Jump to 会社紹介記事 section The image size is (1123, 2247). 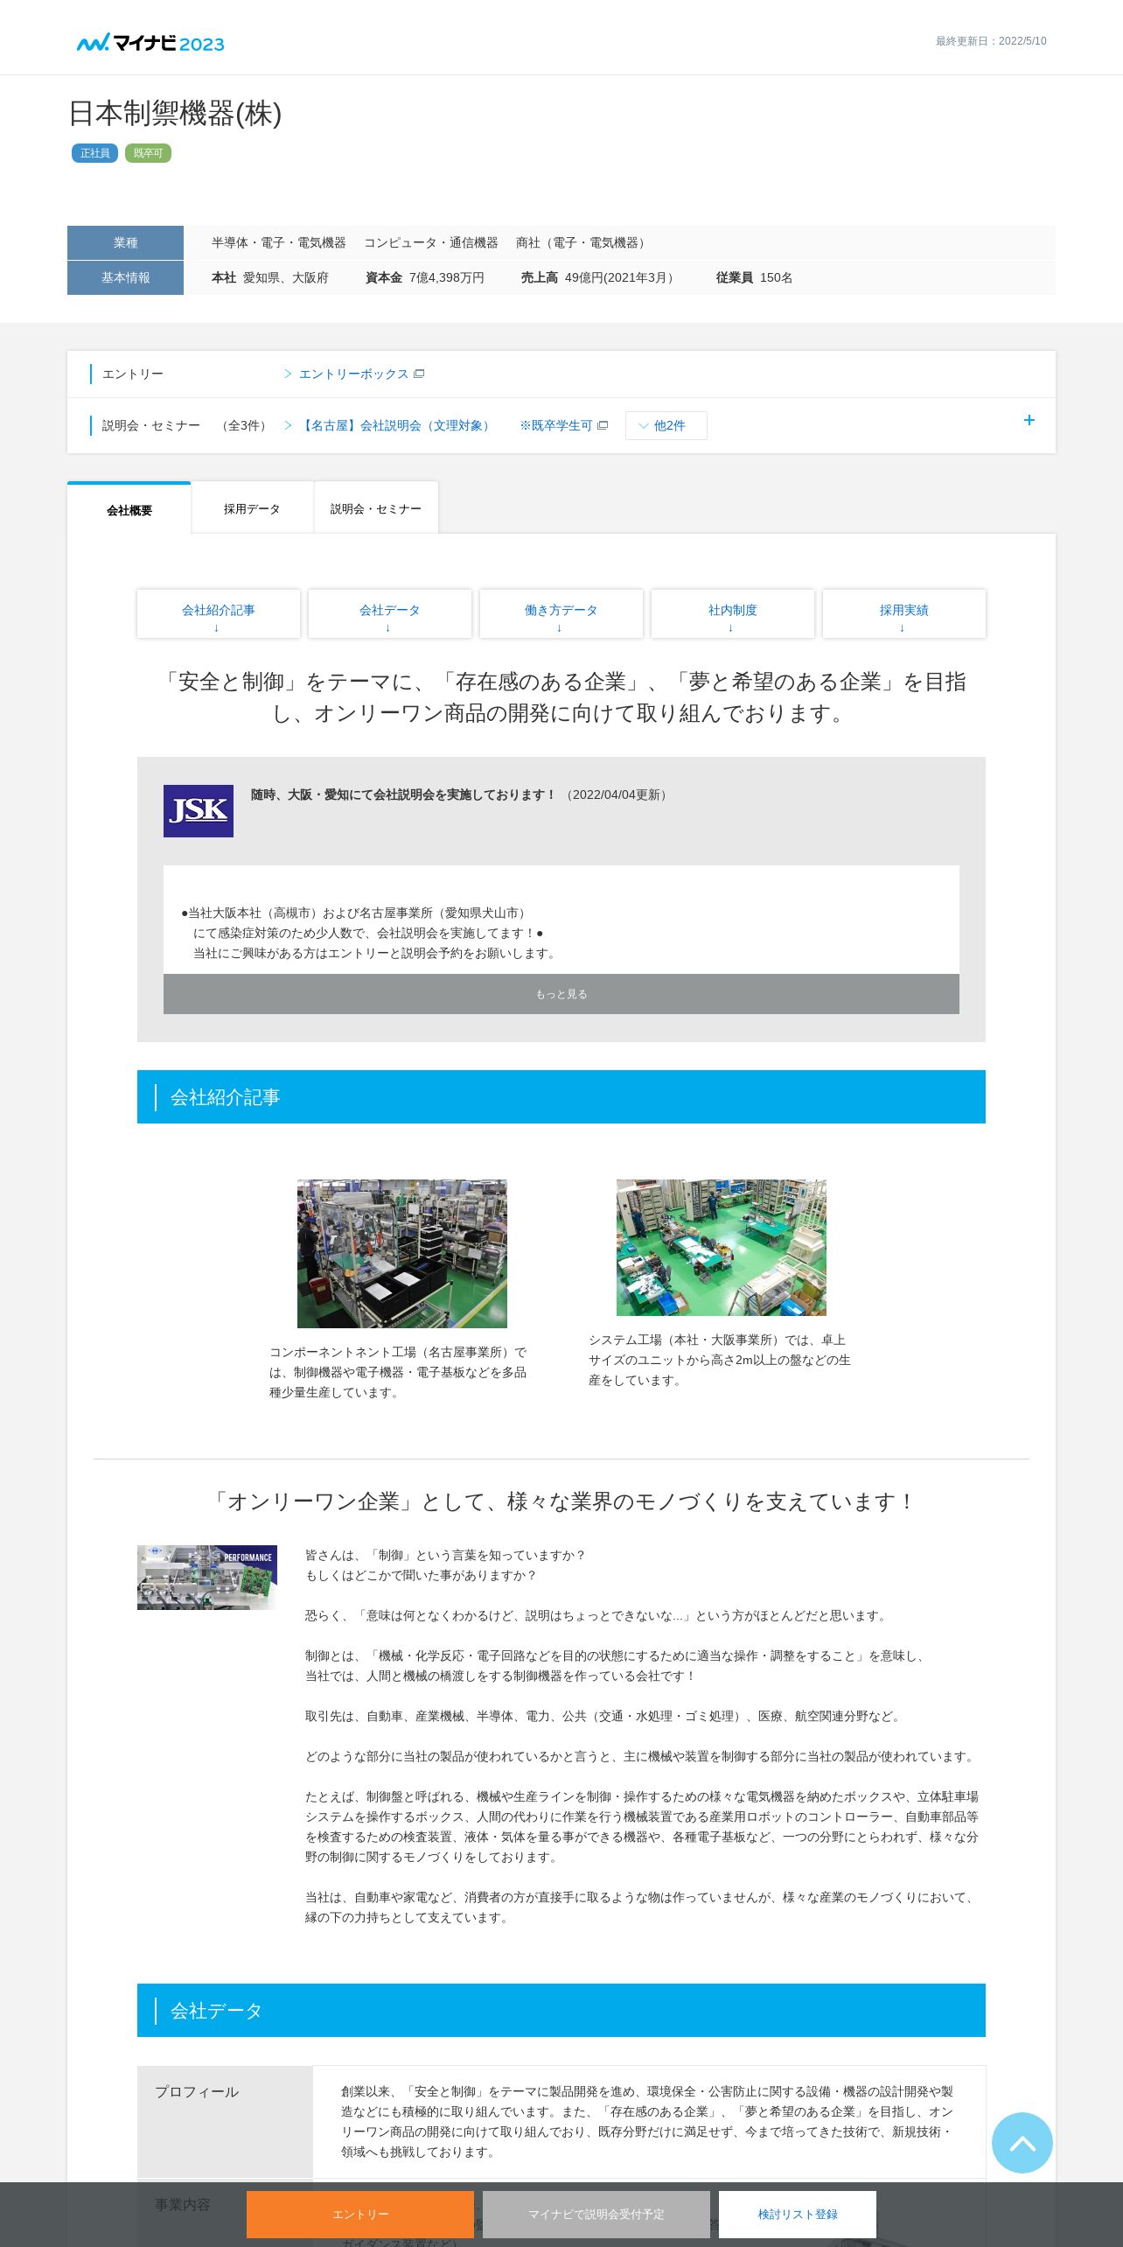point(219,614)
